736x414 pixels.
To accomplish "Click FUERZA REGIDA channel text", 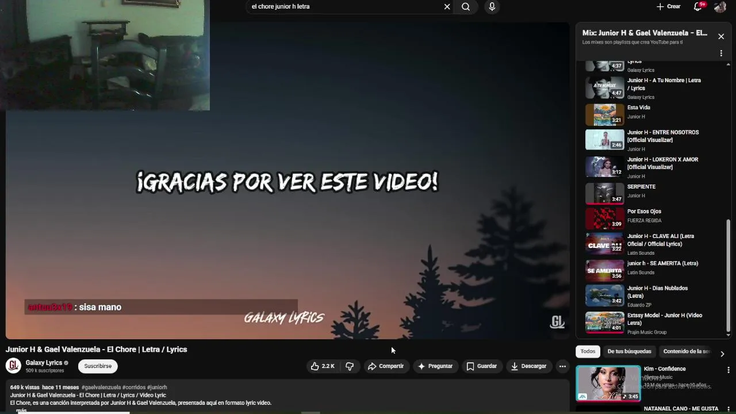I will (x=644, y=221).
